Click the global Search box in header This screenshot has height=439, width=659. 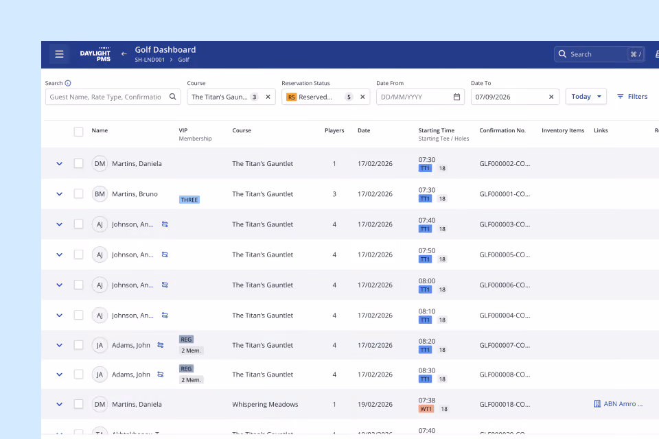click(x=599, y=54)
